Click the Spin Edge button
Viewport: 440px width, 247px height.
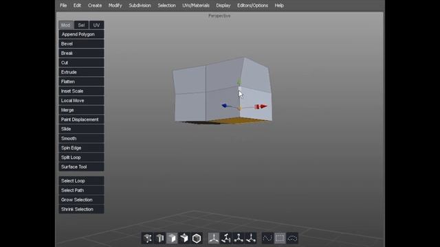point(81,148)
